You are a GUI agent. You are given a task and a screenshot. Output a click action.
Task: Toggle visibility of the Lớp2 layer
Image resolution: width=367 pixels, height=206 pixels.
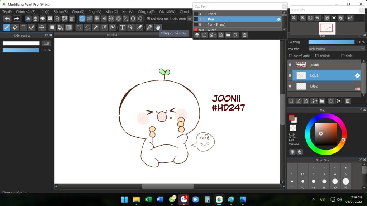pyautogui.click(x=290, y=86)
